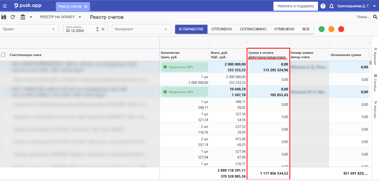This screenshot has width=379, height=181.
Task: Tick the select-all checkbox in the table header
Action: pyautogui.click(x=3, y=55)
